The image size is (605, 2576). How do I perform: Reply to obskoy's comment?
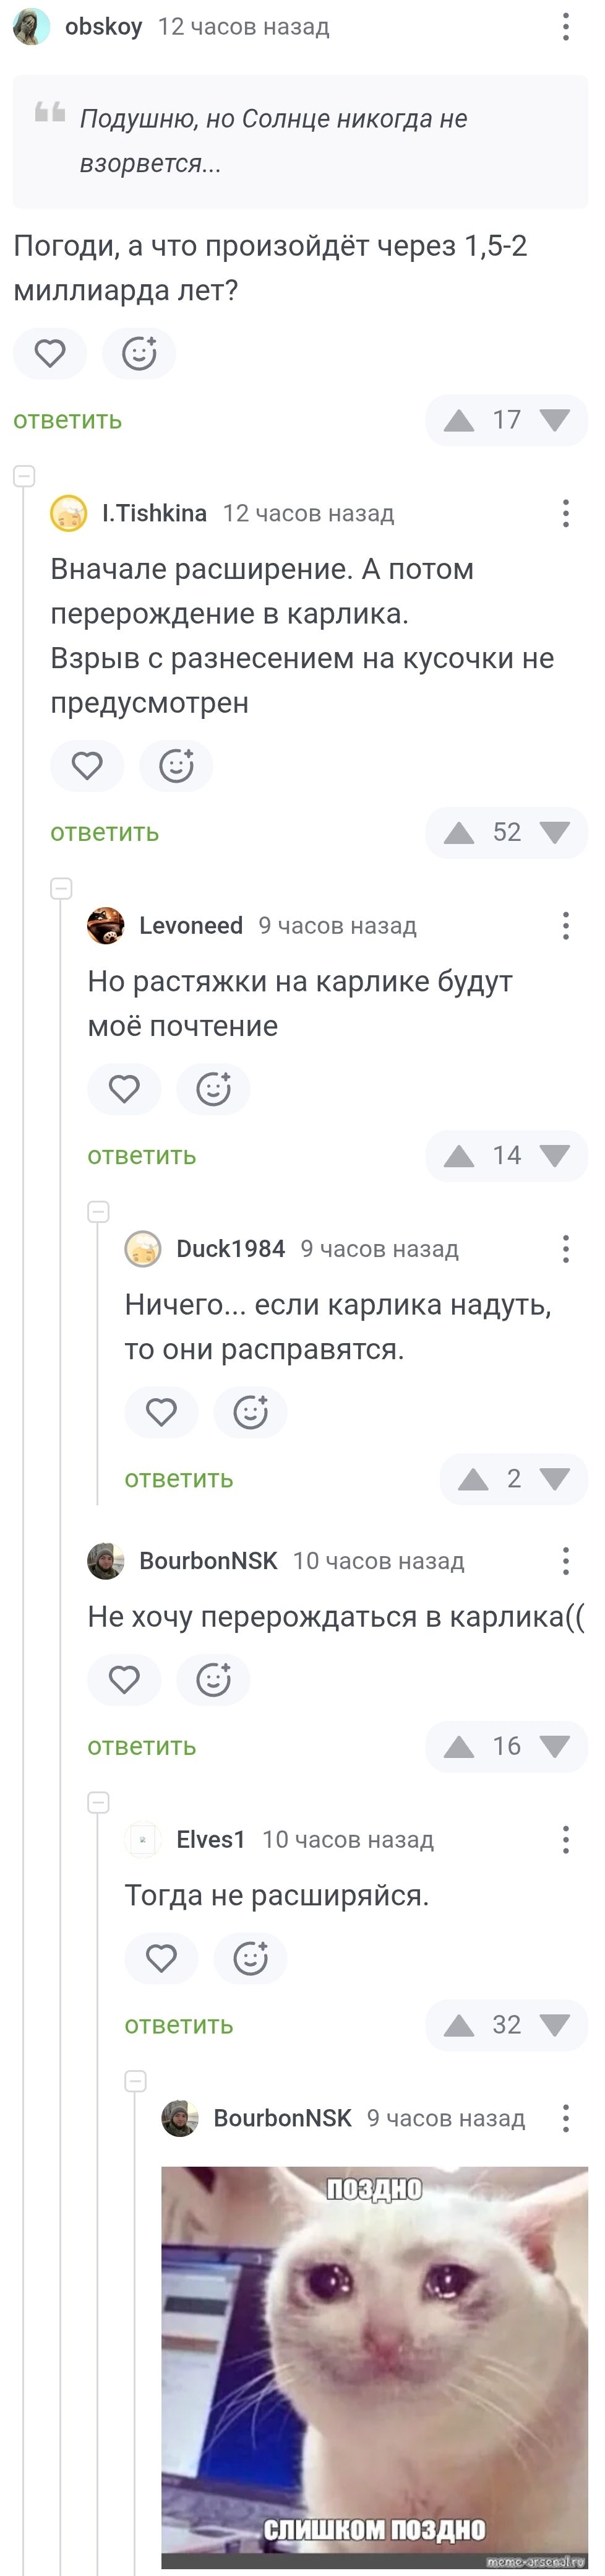pos(67,420)
